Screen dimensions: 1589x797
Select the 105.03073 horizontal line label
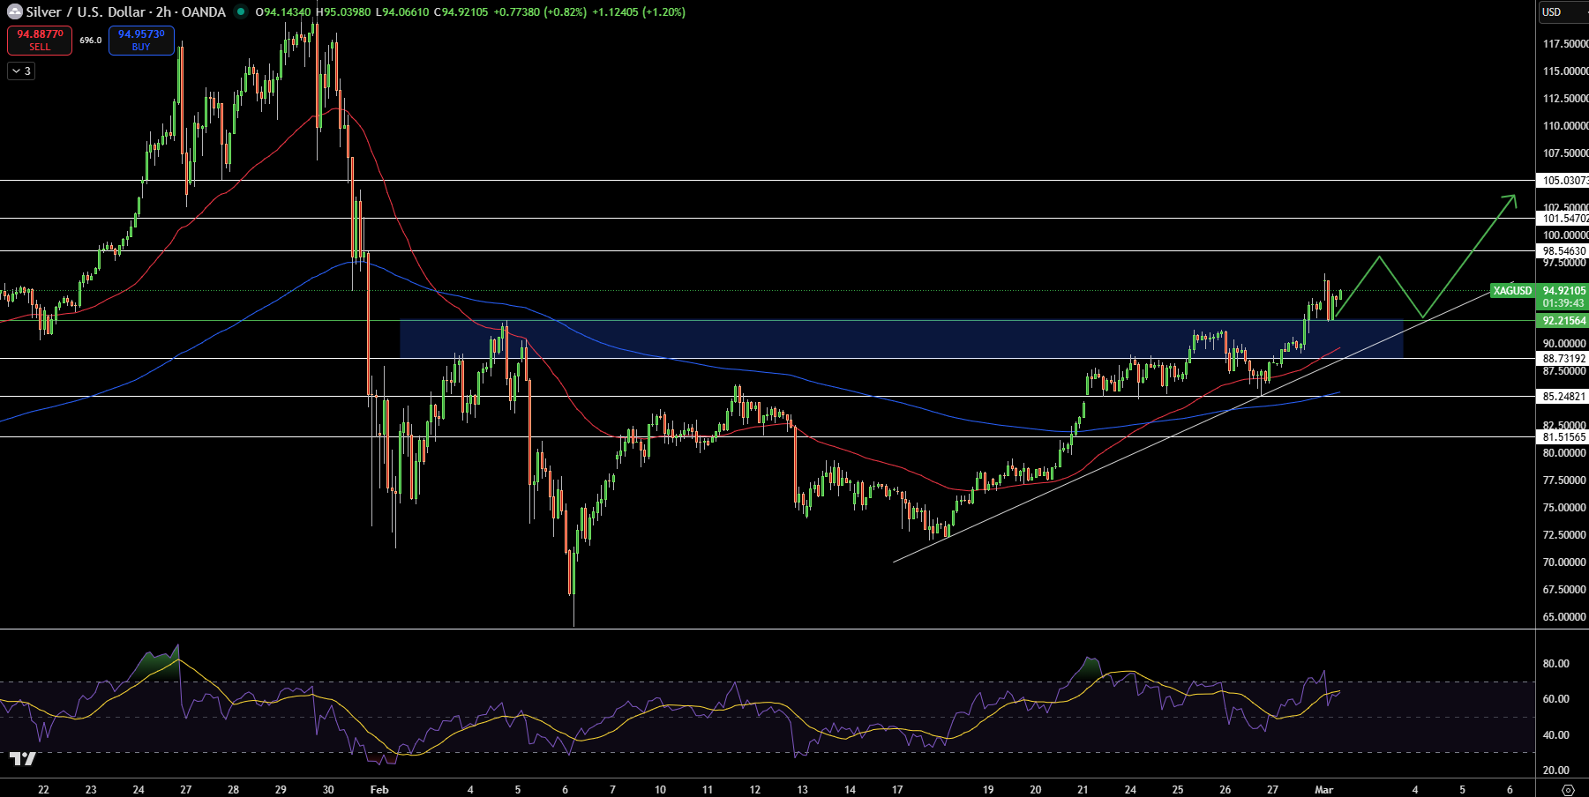pyautogui.click(x=1563, y=181)
